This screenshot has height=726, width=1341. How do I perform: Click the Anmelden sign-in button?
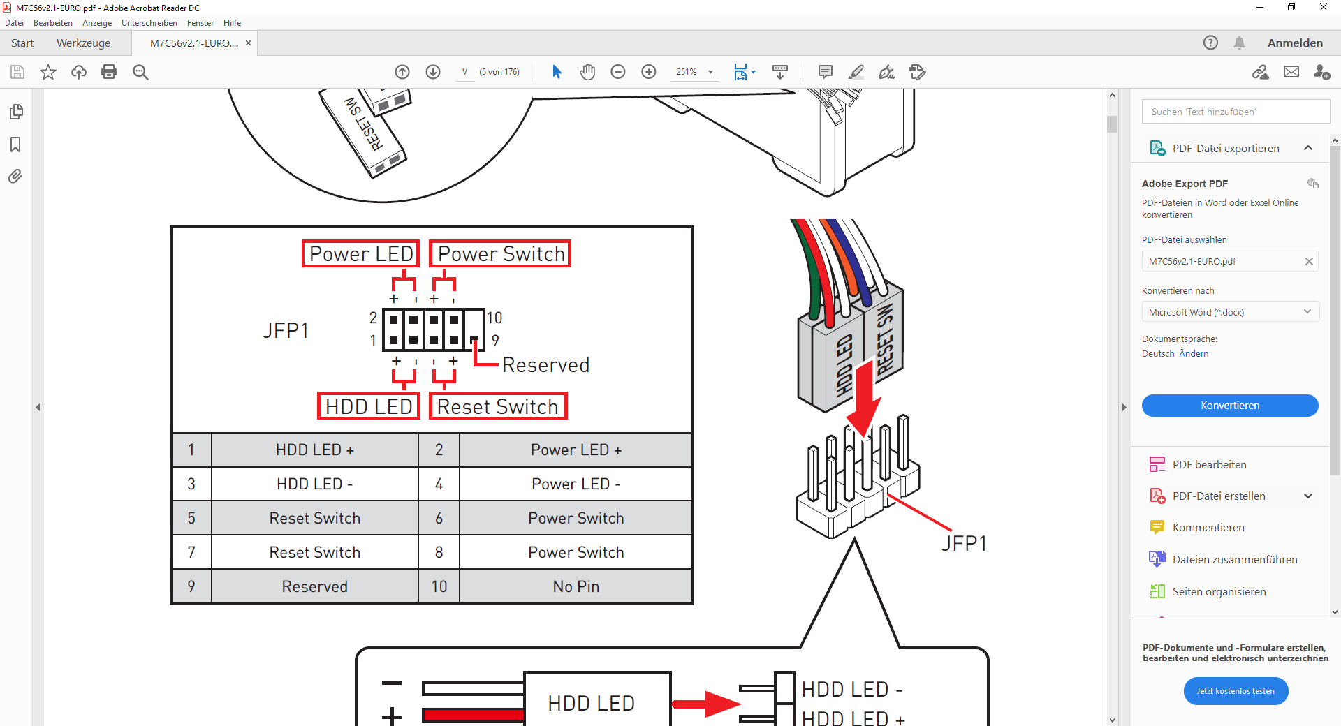pos(1295,43)
